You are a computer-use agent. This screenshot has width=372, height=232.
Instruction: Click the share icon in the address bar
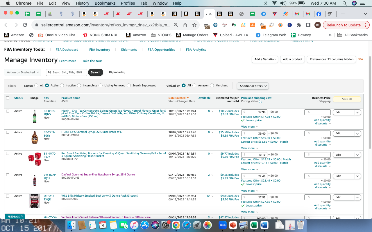point(185,25)
